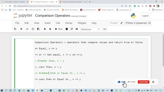Open the Reading list

click(158, 10)
